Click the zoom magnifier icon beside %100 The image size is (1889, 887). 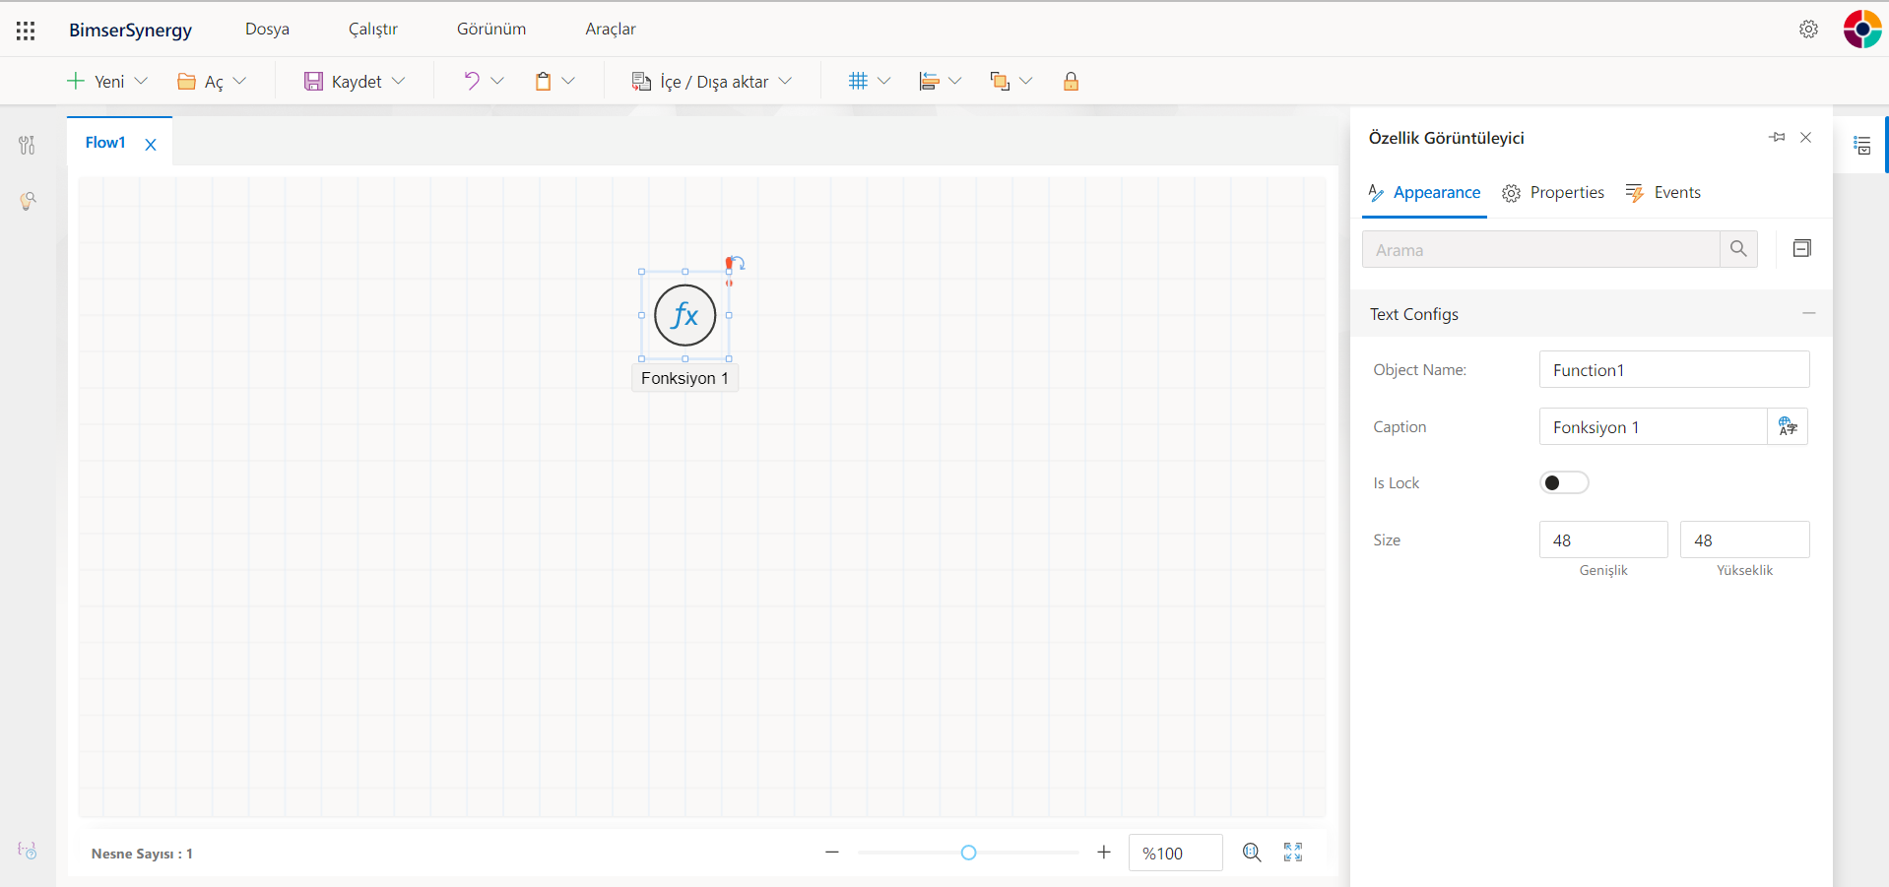click(x=1251, y=853)
